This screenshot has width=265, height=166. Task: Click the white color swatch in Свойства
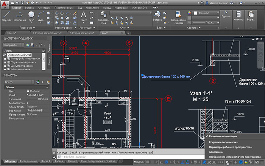[196, 13]
